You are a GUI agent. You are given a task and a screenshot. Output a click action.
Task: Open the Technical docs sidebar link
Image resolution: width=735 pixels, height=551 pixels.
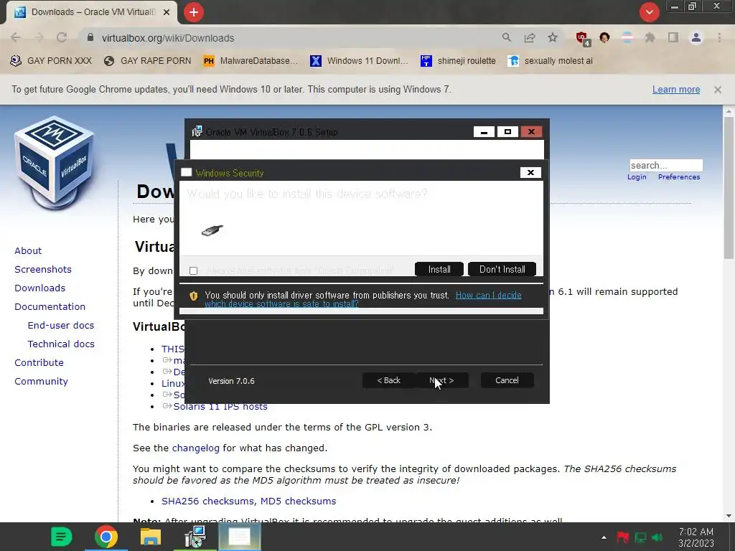point(61,344)
